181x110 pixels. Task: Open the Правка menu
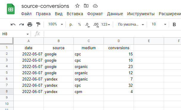click(x=43, y=14)
